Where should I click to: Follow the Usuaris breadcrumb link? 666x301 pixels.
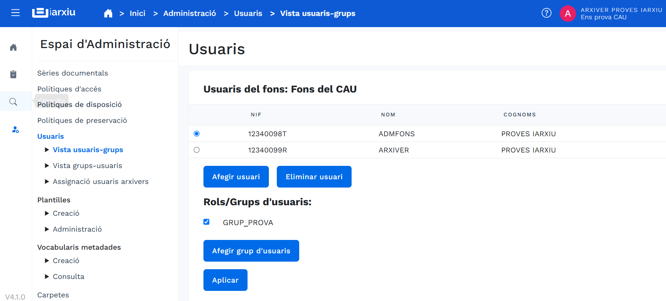click(248, 13)
